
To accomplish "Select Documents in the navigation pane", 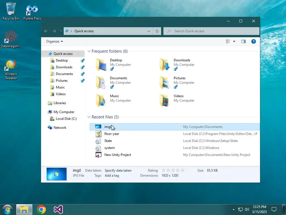I will (65, 74).
